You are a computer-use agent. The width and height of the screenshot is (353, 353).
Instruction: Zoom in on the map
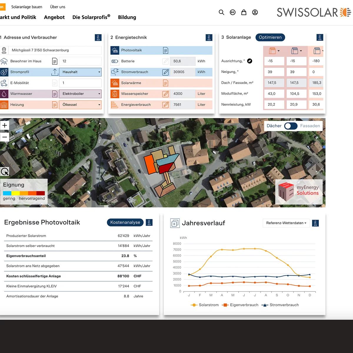(x=5, y=125)
